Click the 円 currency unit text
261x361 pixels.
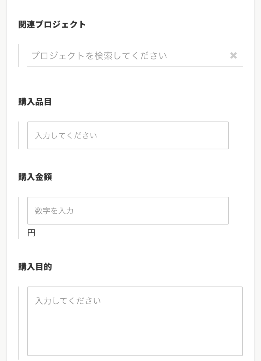31,233
